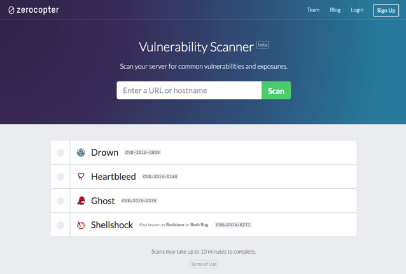This screenshot has width=406, height=274.
Task: Click 'Scan your server for common vulnerabilities' subtitle
Action: (x=204, y=67)
